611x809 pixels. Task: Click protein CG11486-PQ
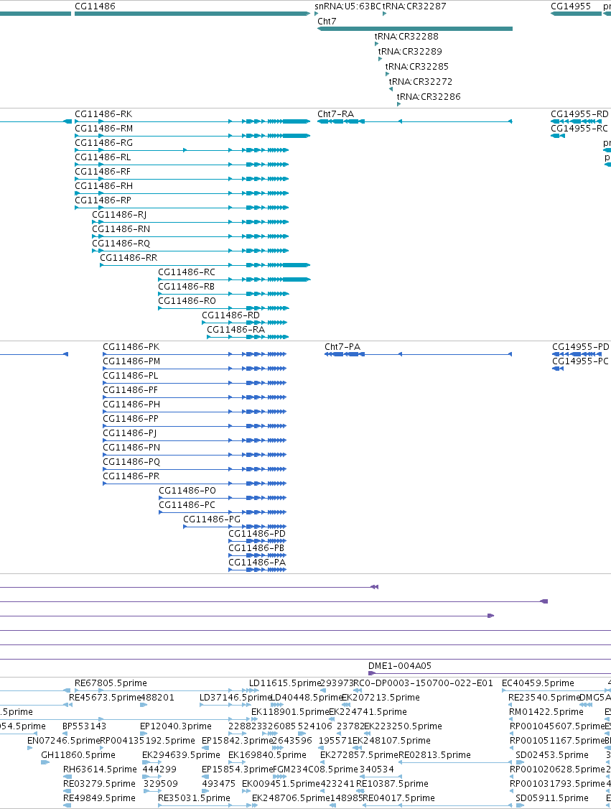tap(131, 462)
